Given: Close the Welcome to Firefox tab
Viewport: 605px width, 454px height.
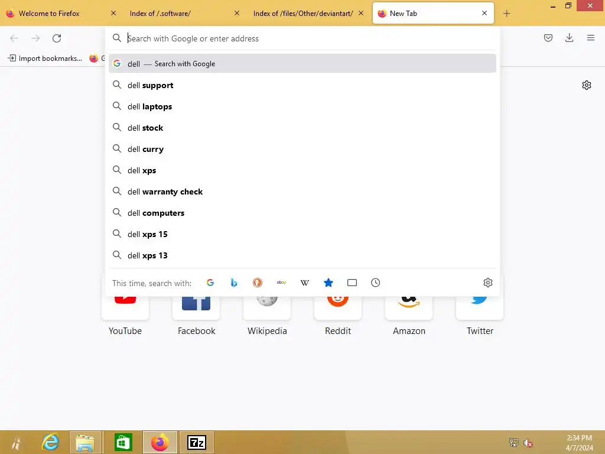Looking at the screenshot, I should [x=113, y=13].
